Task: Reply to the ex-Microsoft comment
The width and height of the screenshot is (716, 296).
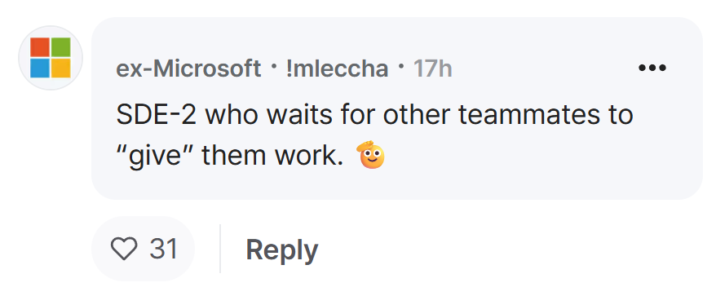Action: point(281,250)
